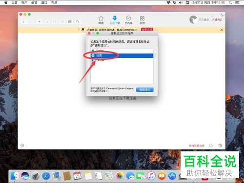Switch to the 精选 tab

(101, 20)
